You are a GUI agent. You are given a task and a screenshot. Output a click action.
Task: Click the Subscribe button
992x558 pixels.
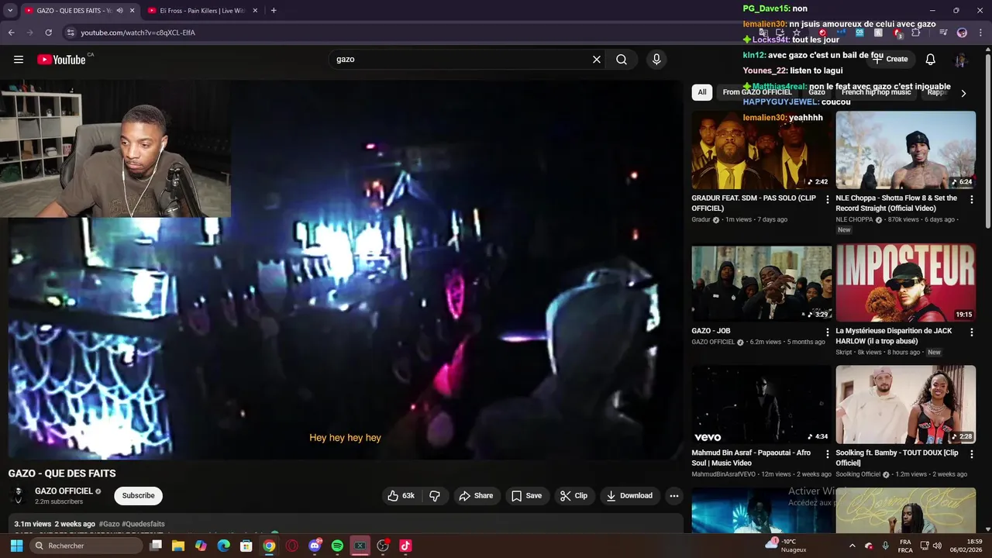(x=138, y=496)
